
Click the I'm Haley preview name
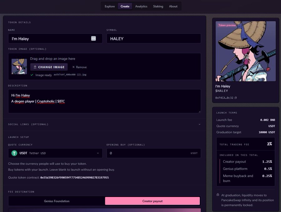click(x=223, y=86)
